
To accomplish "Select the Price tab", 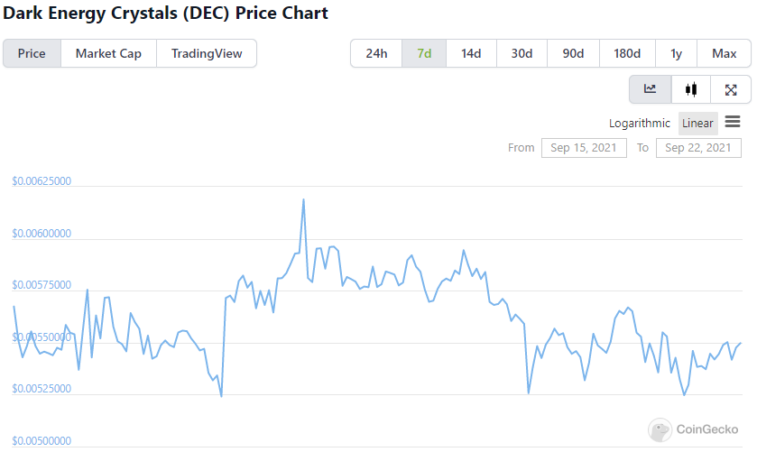I will 32,53.
